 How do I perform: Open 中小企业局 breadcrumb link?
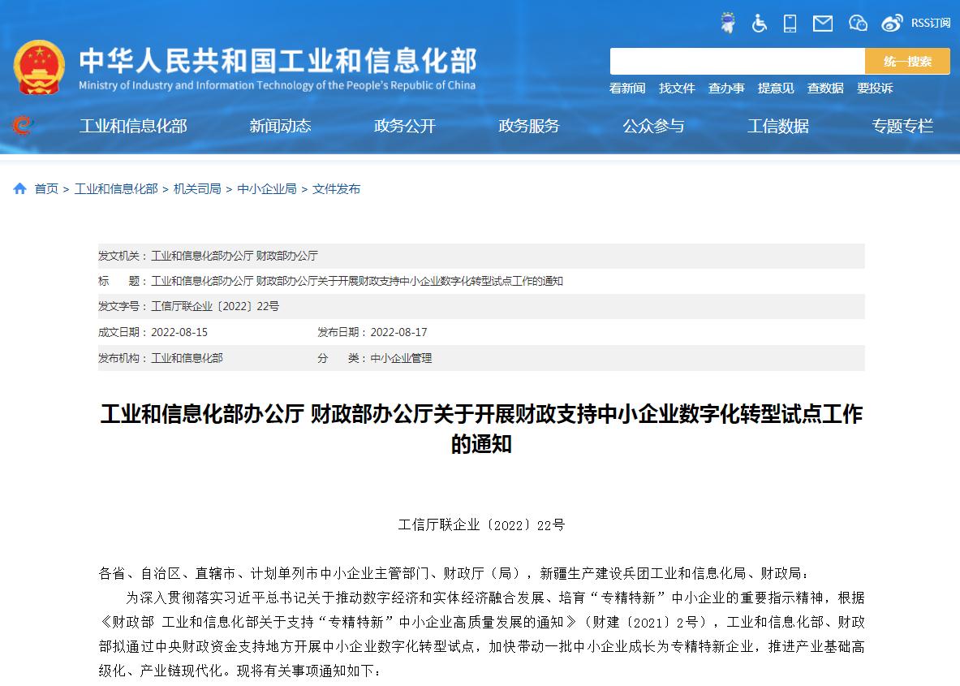[266, 188]
